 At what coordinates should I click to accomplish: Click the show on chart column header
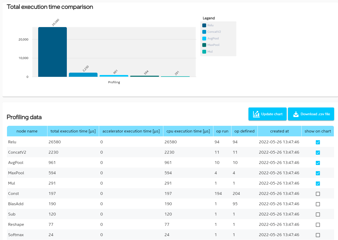(318, 131)
